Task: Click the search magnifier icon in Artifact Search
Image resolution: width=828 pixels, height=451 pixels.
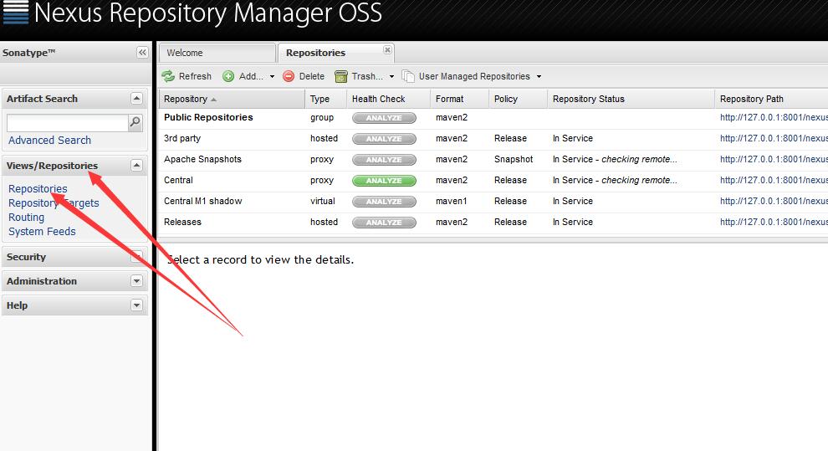Action: (135, 122)
